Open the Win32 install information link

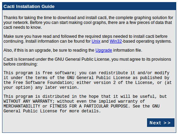point(116,41)
